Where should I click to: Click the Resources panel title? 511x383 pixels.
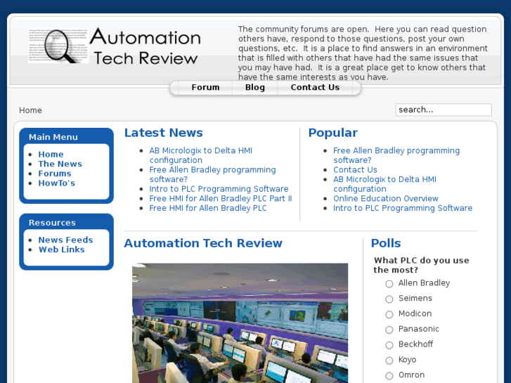coord(52,223)
